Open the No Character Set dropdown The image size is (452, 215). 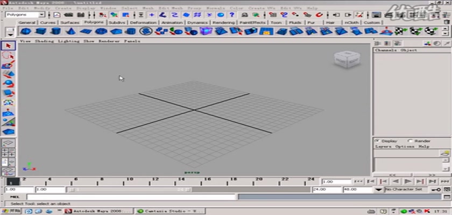pyautogui.click(x=406, y=189)
